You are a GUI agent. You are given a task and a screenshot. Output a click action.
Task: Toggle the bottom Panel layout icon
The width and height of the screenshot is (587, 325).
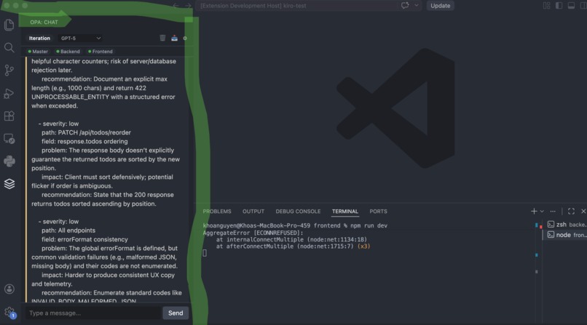(571, 6)
